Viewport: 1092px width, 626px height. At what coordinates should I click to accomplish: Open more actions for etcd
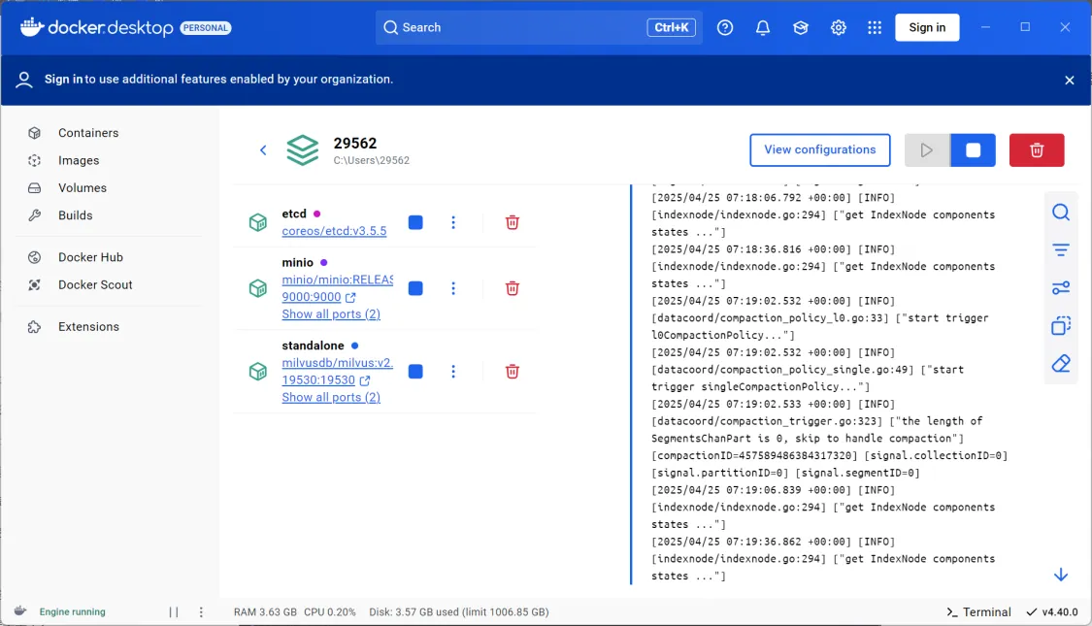click(452, 222)
